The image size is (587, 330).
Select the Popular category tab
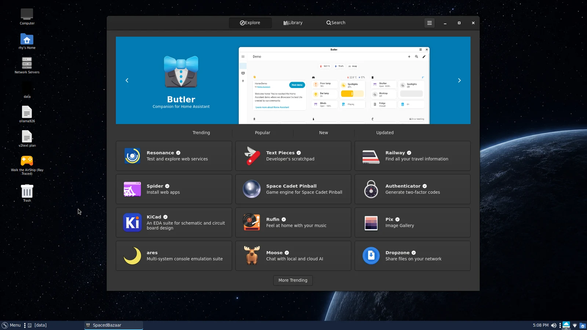(x=263, y=133)
